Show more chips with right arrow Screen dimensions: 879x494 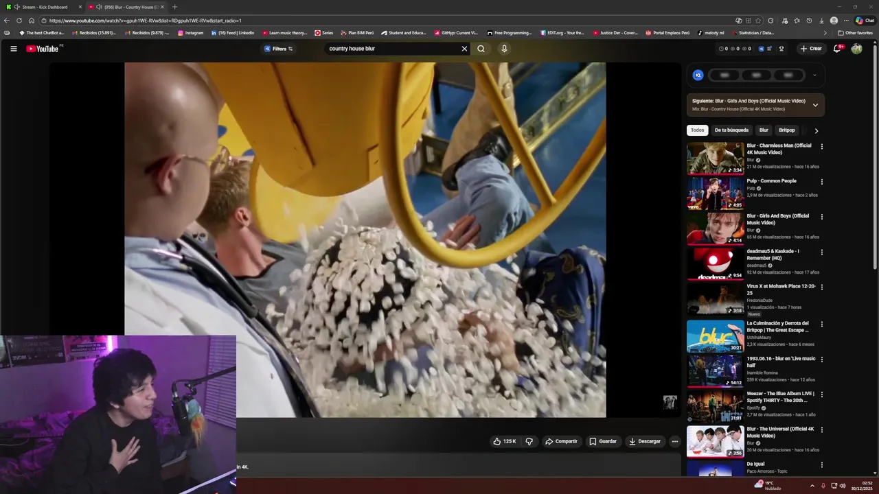click(x=816, y=130)
